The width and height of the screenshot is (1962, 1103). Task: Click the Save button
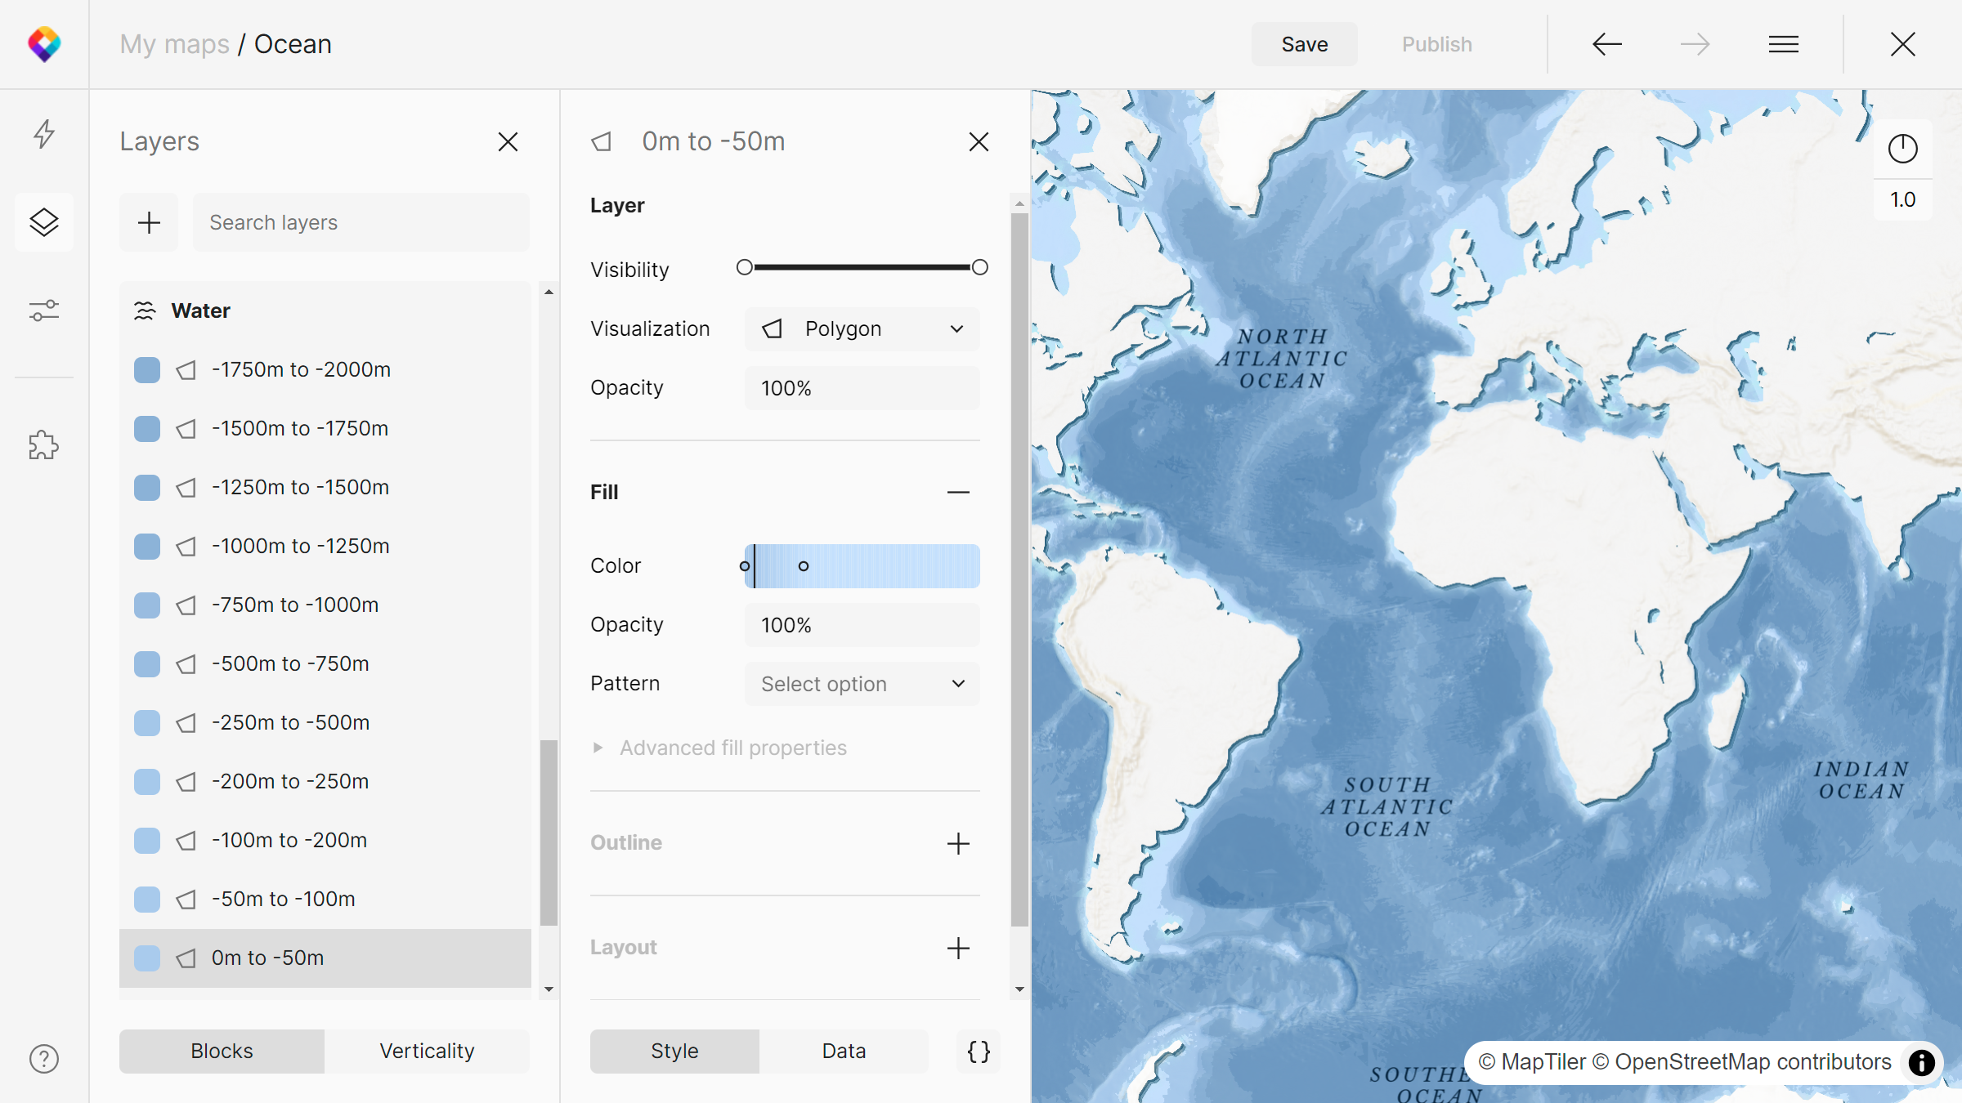(x=1304, y=44)
